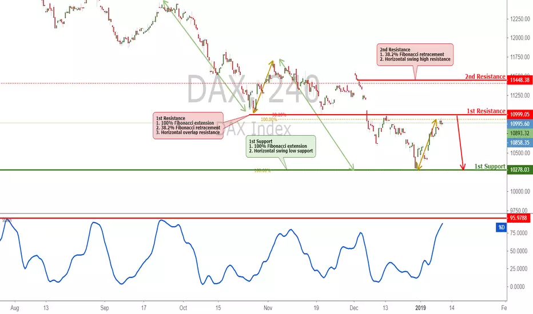
Task: Select the 17 date label after Sep
Action: (x=144, y=308)
